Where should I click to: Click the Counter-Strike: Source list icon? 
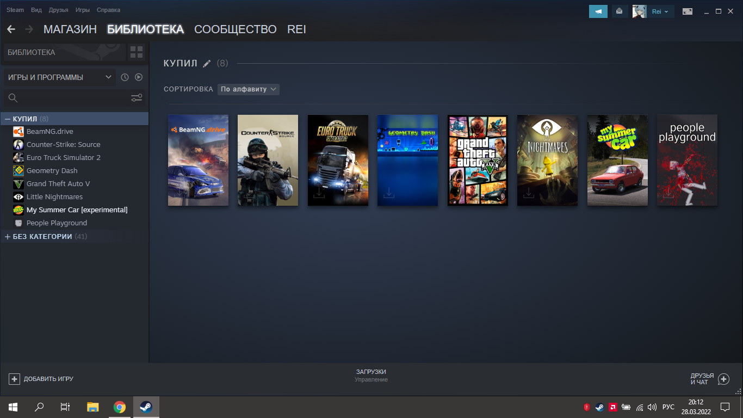[x=18, y=144]
